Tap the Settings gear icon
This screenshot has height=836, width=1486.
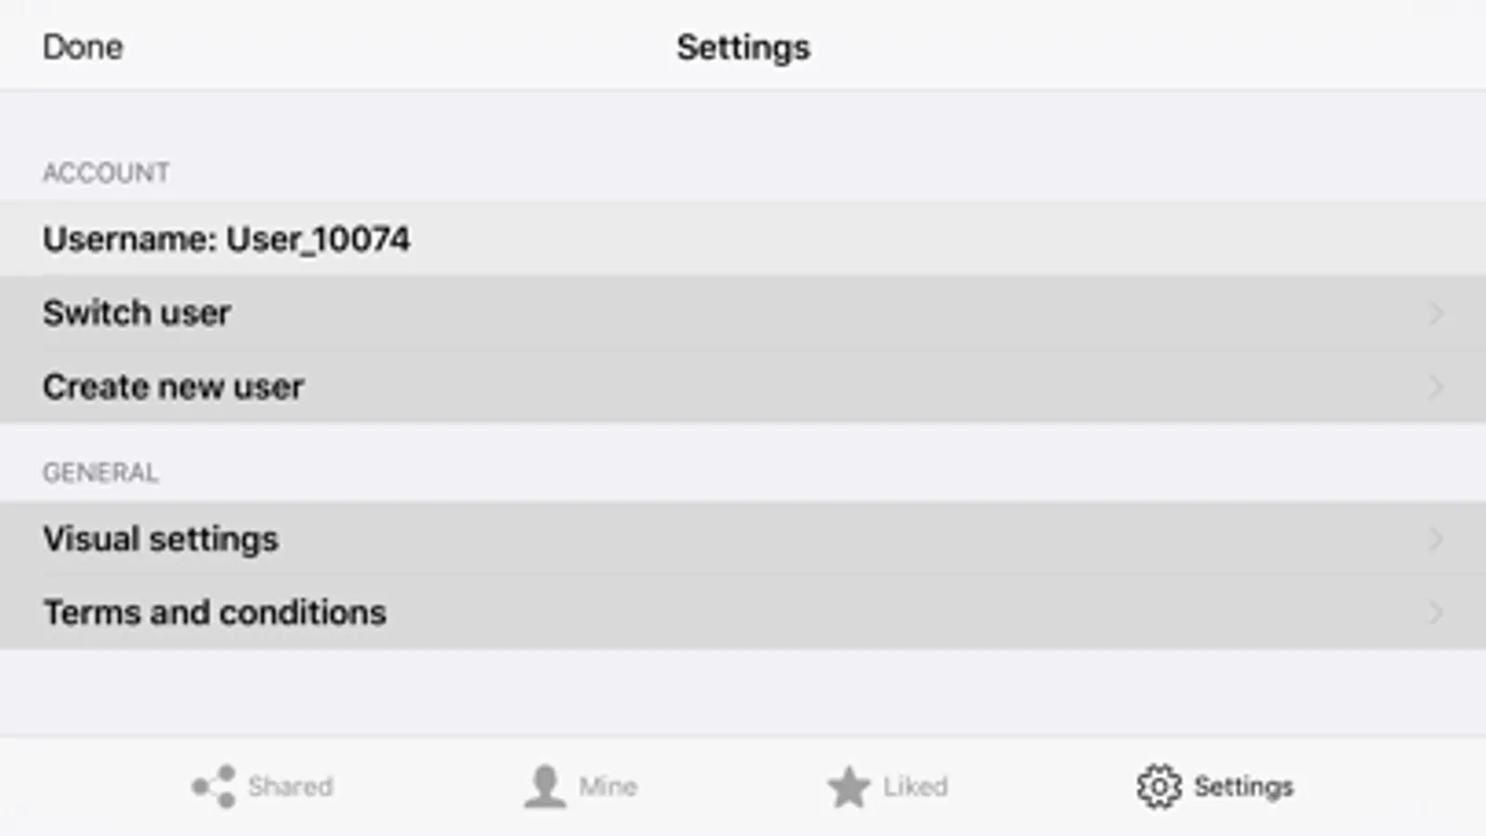pos(1159,787)
